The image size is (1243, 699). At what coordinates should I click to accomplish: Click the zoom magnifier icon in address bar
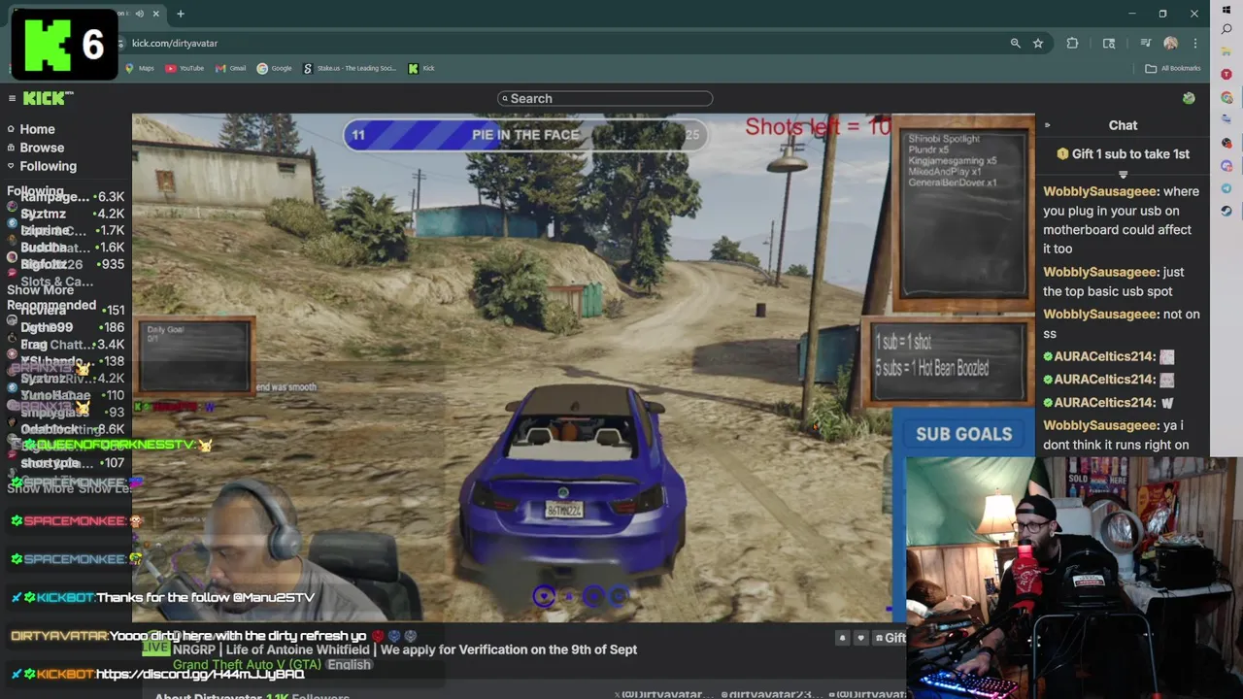click(1015, 43)
